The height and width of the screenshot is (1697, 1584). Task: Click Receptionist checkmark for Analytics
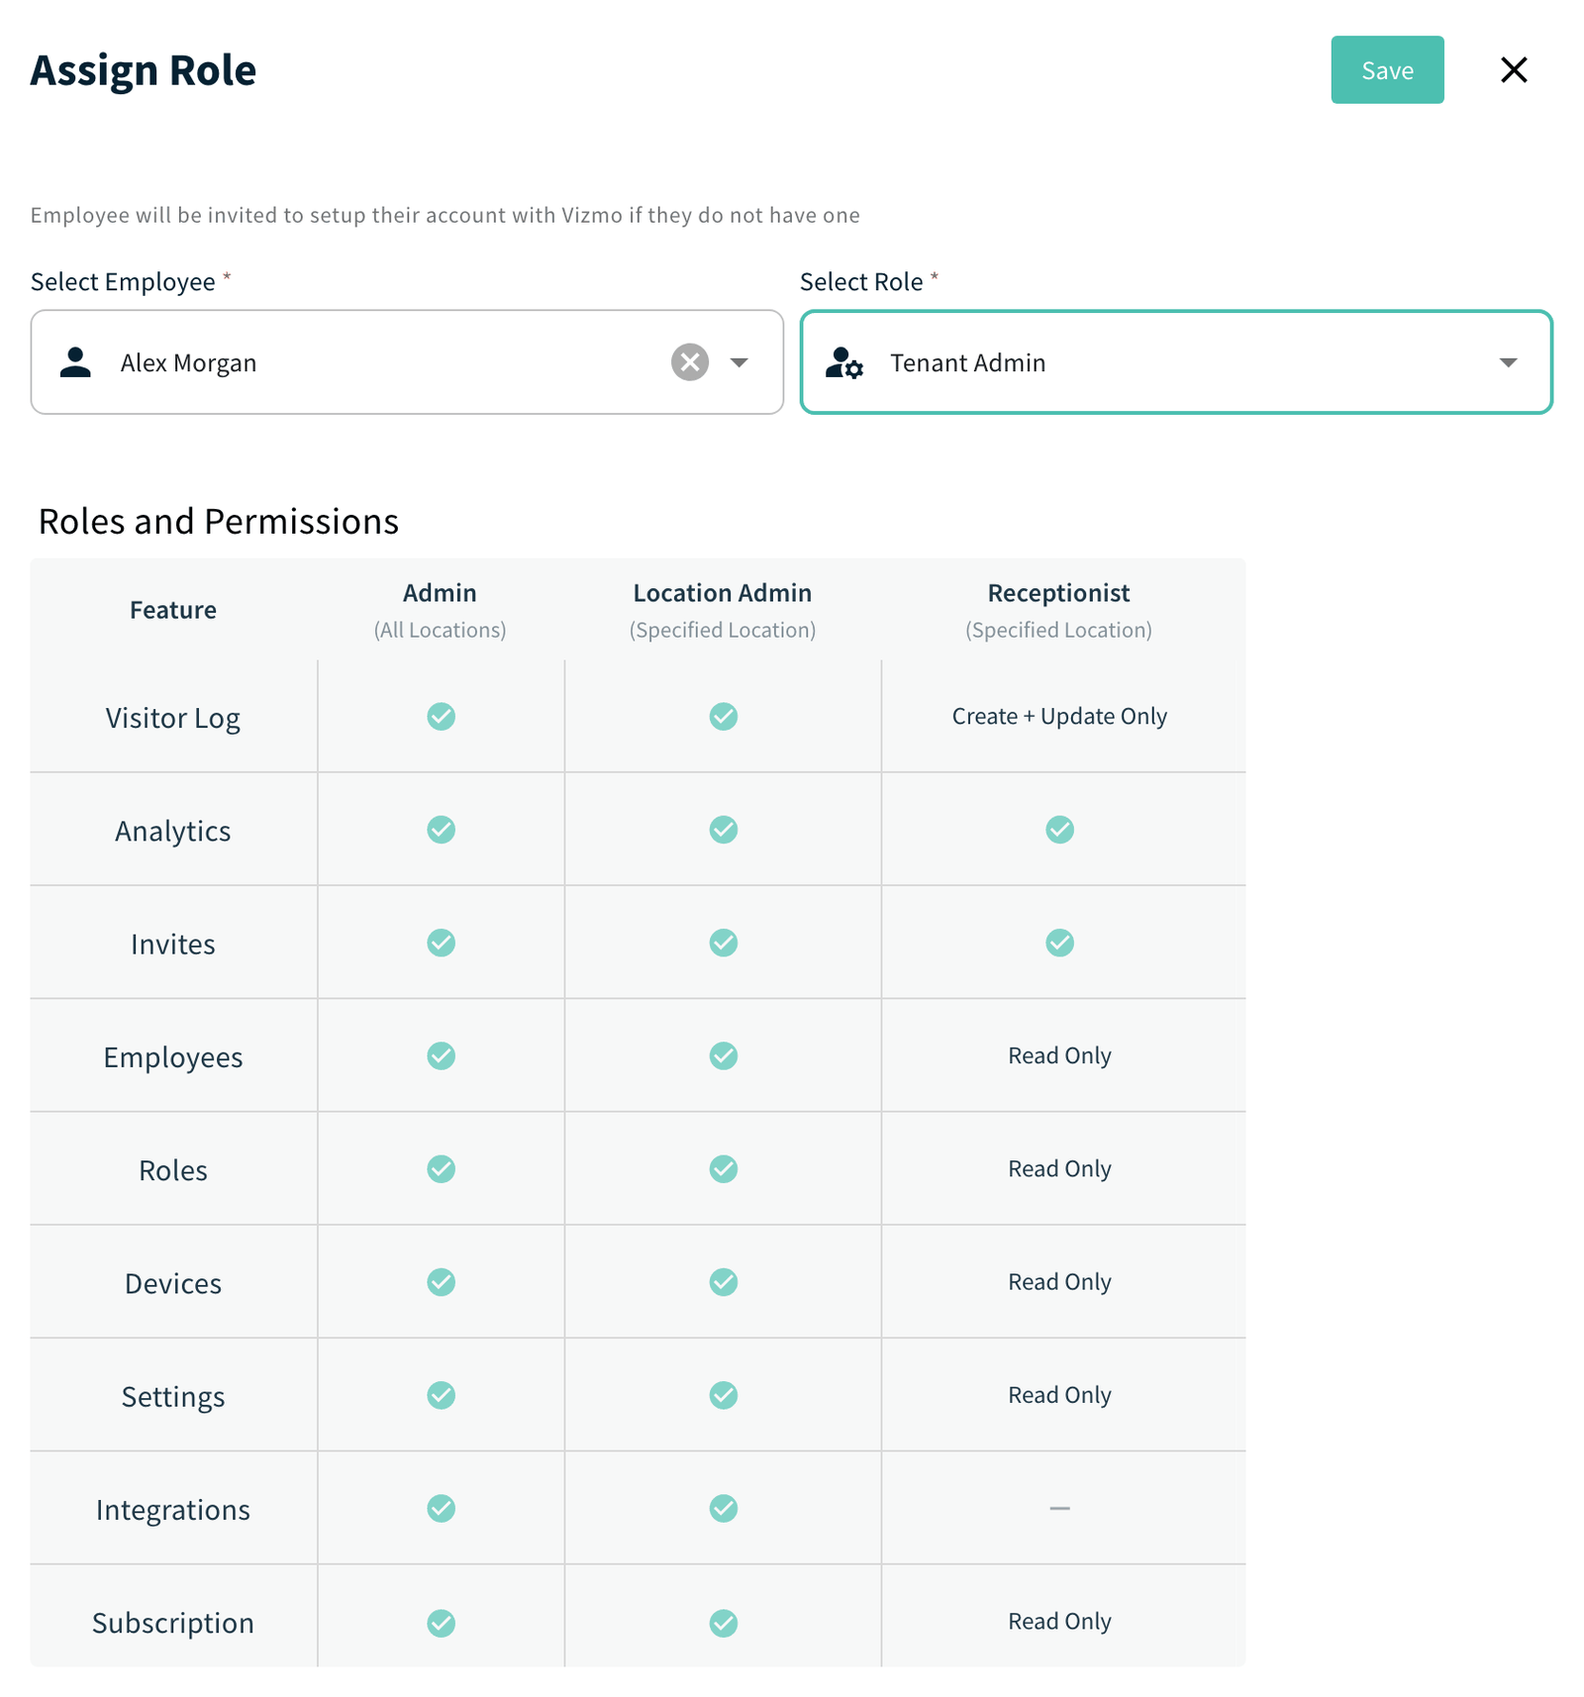1059,829
